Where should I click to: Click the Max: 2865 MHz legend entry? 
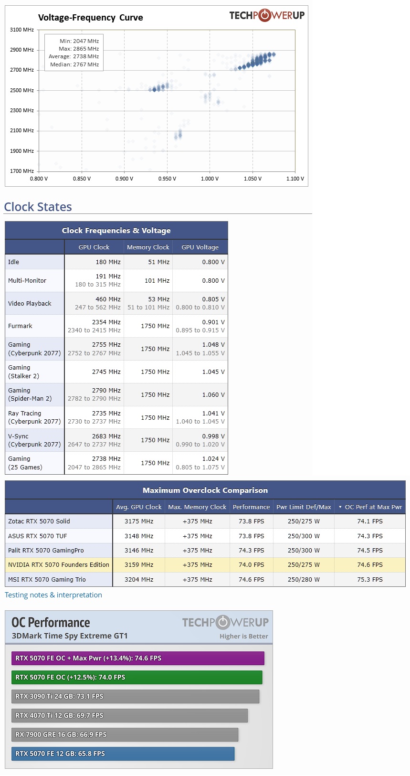tap(79, 49)
